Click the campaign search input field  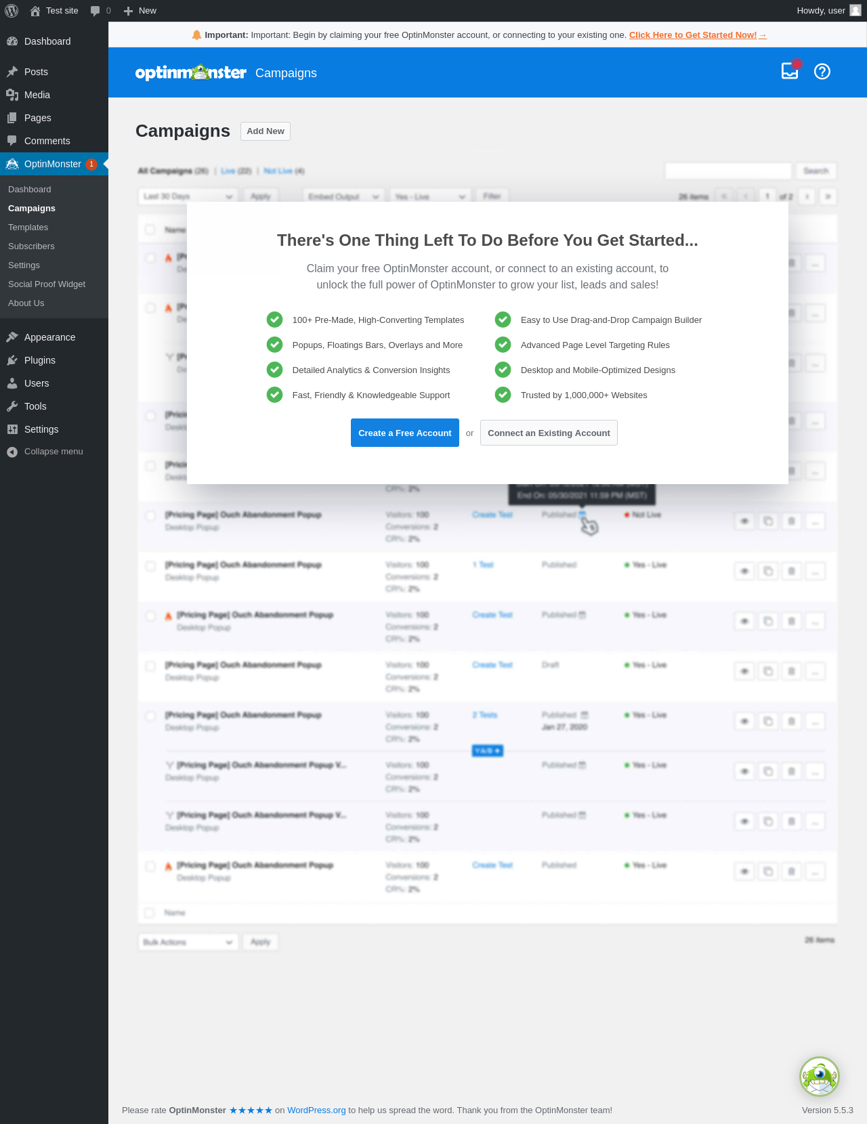728,171
